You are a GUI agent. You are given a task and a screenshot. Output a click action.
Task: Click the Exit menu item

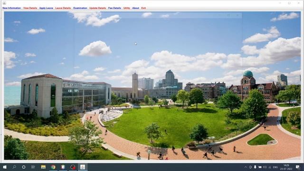[x=143, y=8]
